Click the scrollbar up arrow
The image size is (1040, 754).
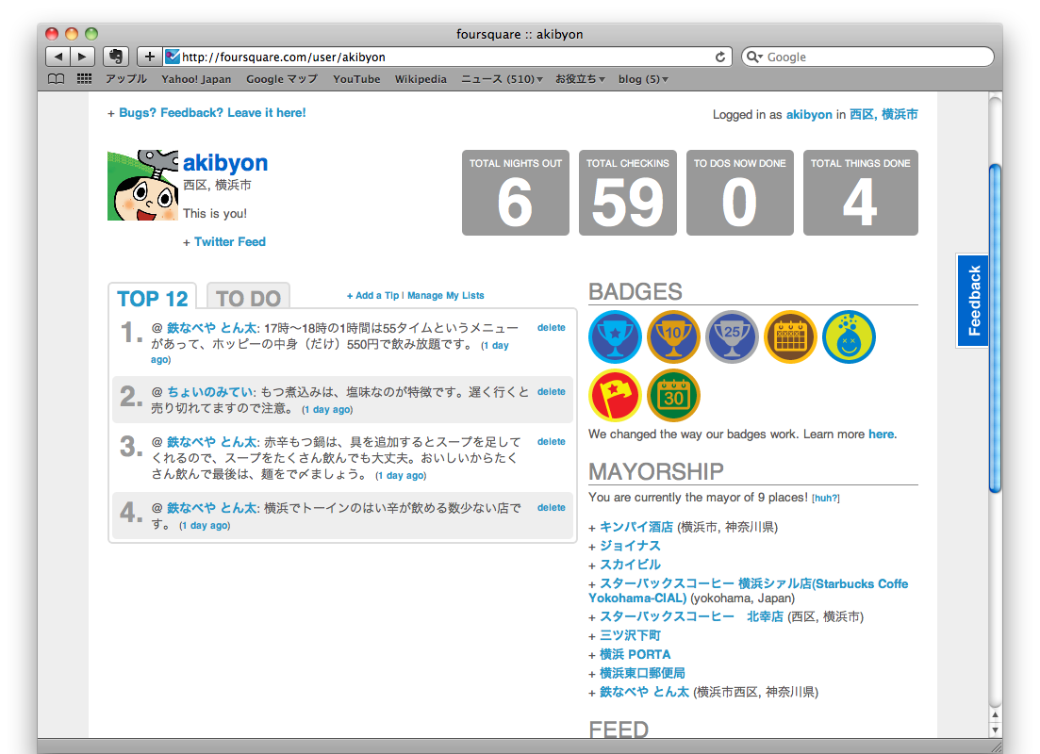(995, 714)
